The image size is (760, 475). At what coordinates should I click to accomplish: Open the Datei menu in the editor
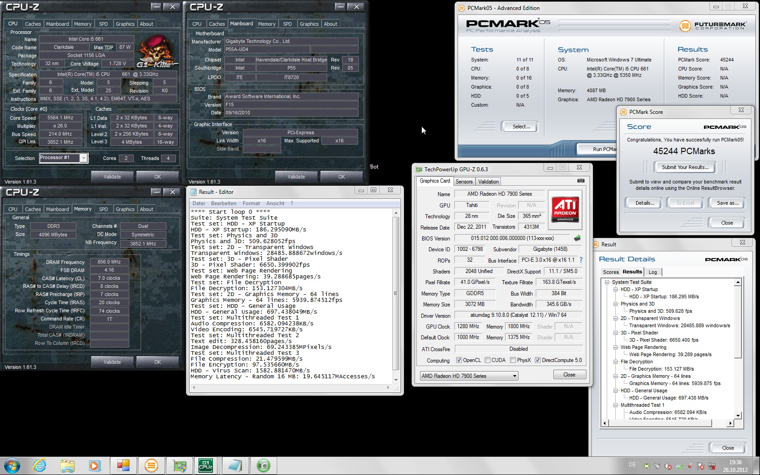[198, 203]
